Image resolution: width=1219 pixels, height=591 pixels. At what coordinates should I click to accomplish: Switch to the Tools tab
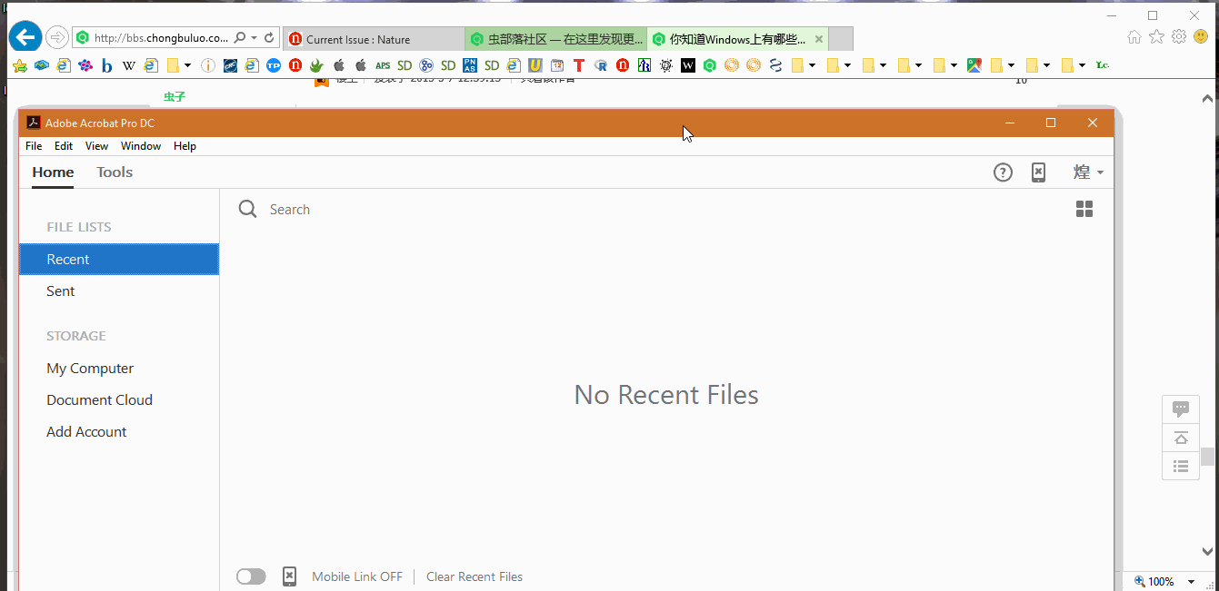tap(115, 172)
